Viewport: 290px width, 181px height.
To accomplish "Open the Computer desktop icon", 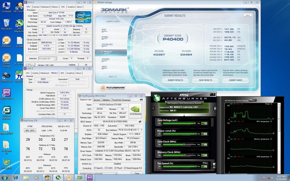I will (x=7, y=7).
